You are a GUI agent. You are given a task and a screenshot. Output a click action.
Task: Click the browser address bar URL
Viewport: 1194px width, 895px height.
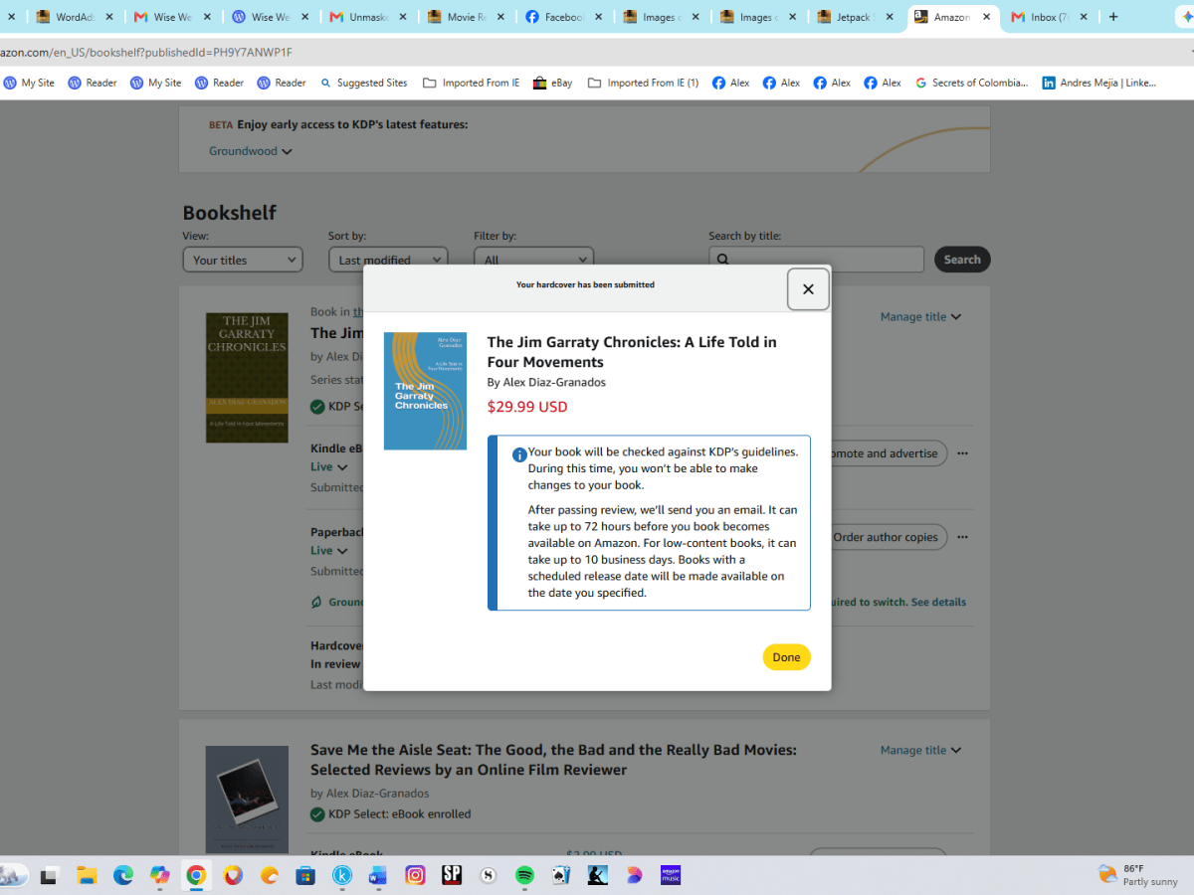[146, 52]
